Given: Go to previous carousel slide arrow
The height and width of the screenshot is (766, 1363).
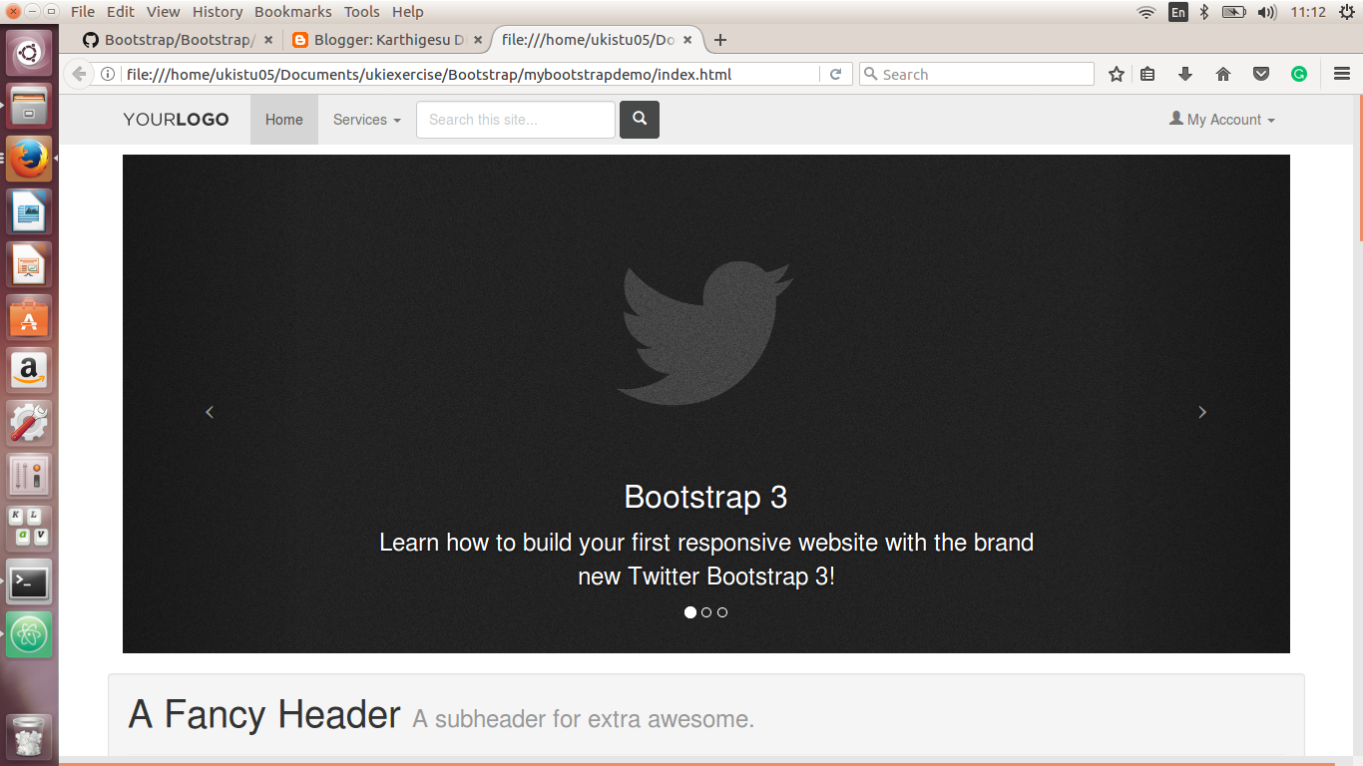Looking at the screenshot, I should pyautogui.click(x=210, y=412).
